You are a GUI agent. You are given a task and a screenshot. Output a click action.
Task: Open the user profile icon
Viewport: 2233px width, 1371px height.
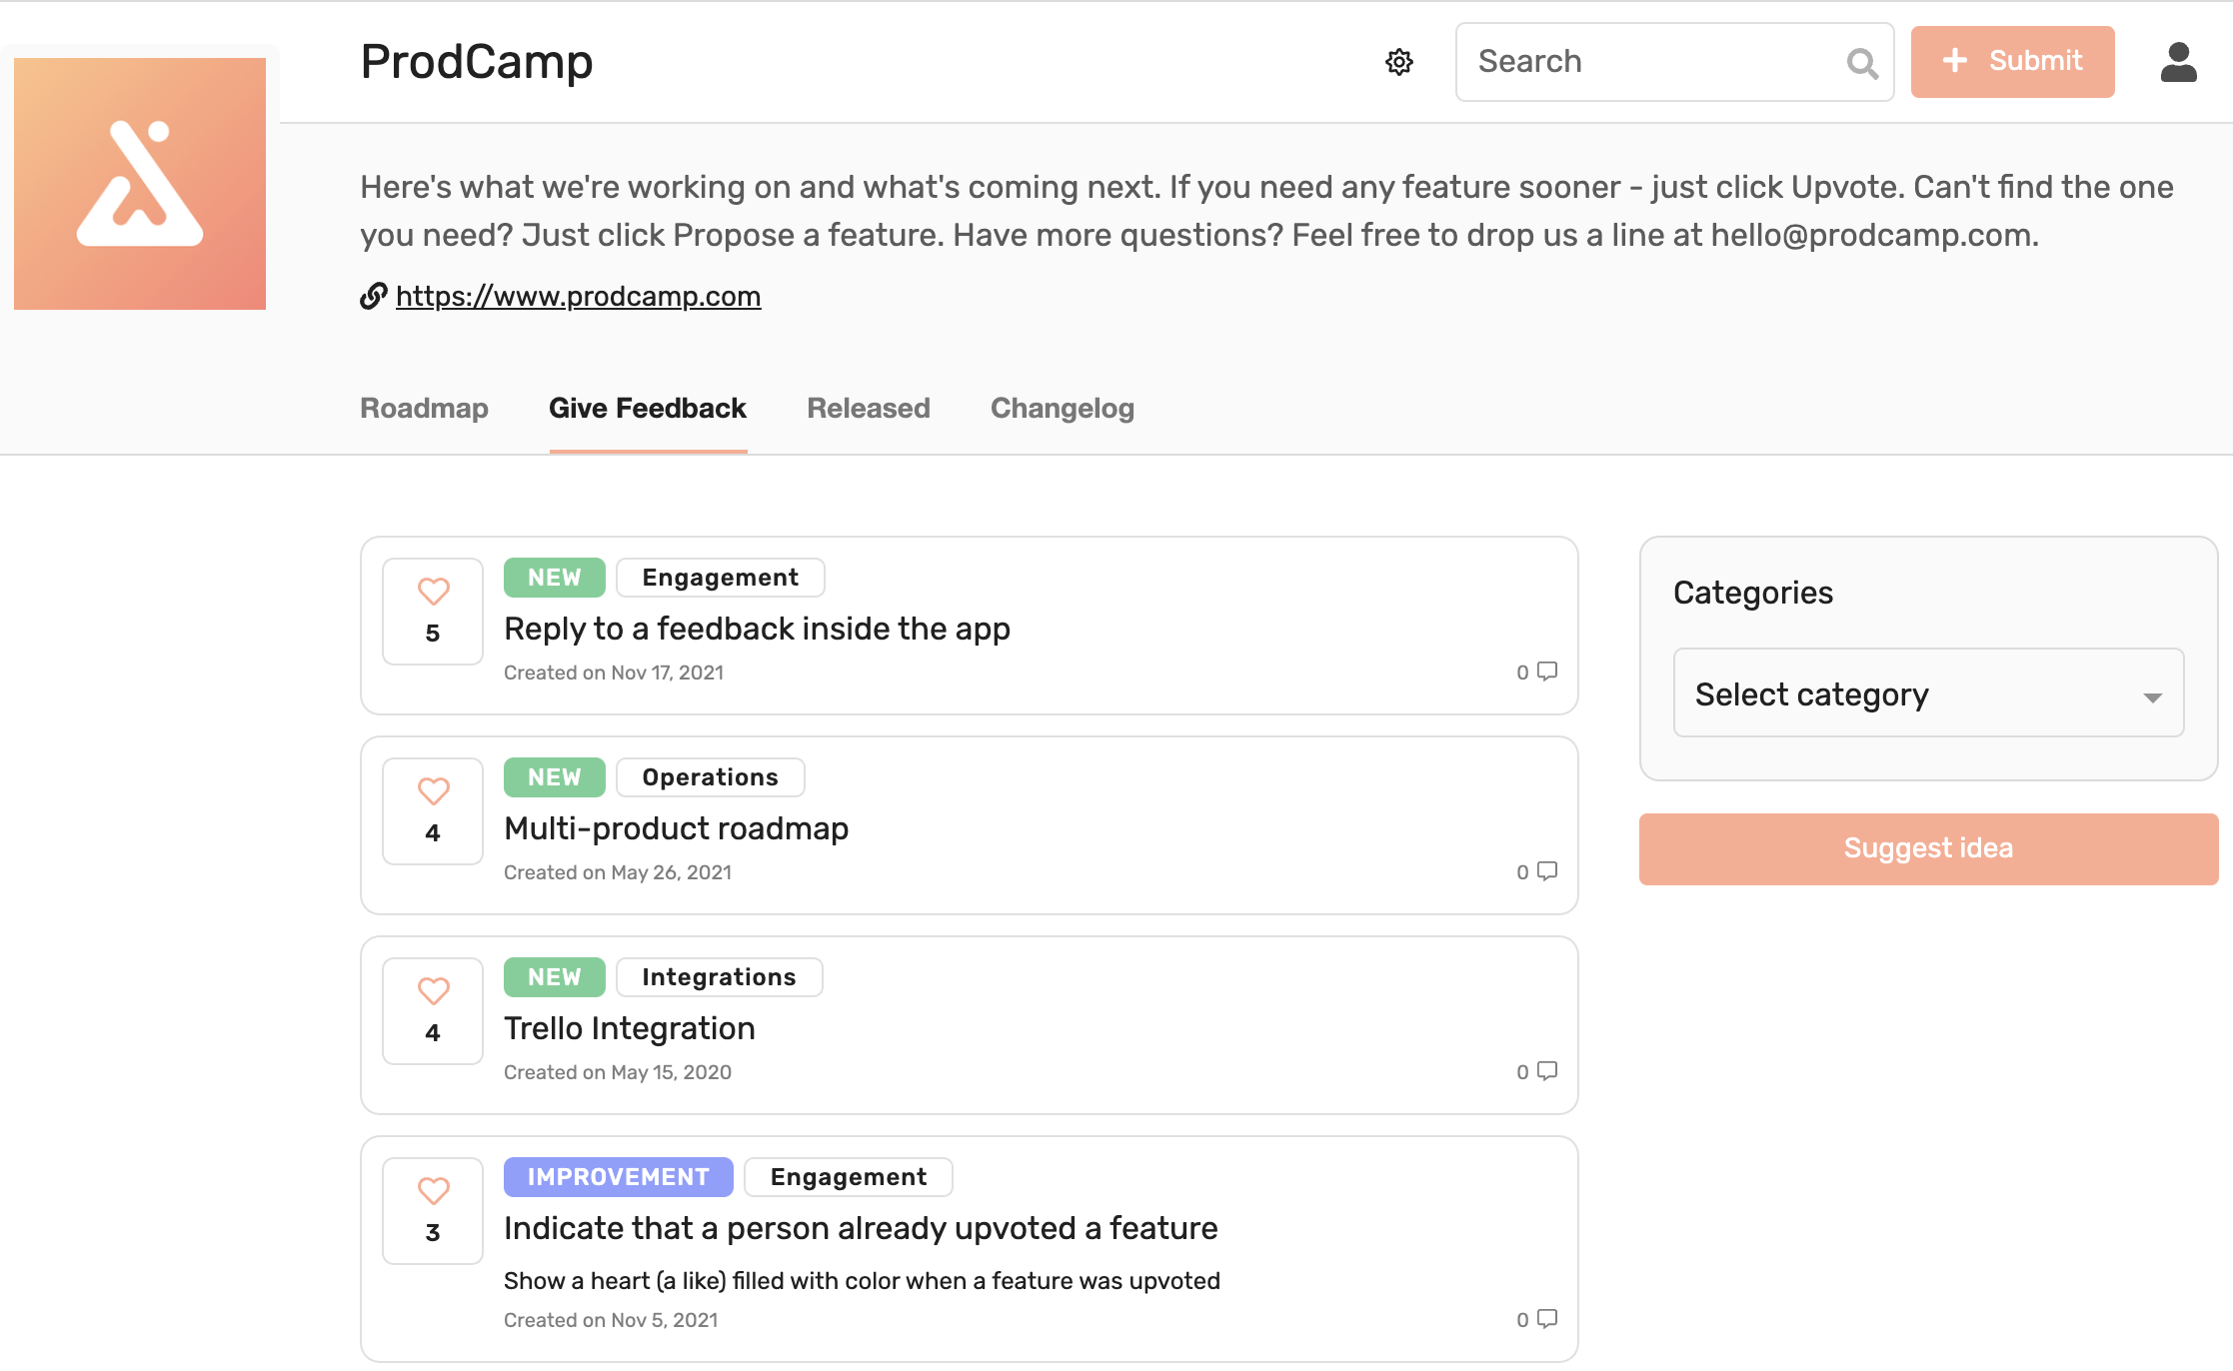point(2178,62)
